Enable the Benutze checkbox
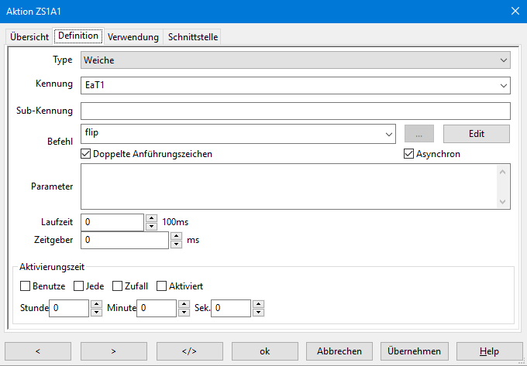Viewport: 527px width, 366px height. click(x=26, y=286)
